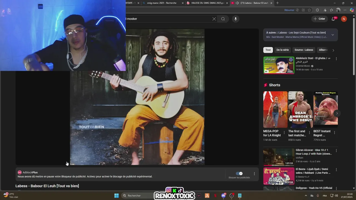Open the account avatar N menu

344,19
